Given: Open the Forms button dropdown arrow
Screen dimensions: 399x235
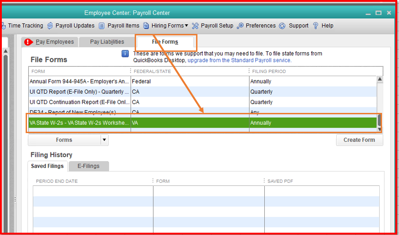Looking at the screenshot, I should click(104, 140).
